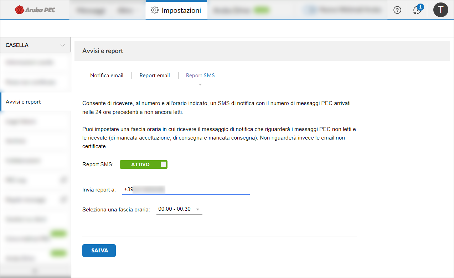The width and height of the screenshot is (454, 278).
Task: Click the notification bell showing 1 alert
Action: (417, 11)
